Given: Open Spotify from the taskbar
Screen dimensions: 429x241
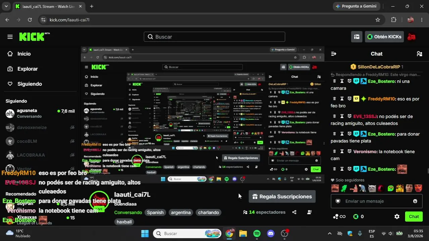Looking at the screenshot, I should pyautogui.click(x=257, y=233).
